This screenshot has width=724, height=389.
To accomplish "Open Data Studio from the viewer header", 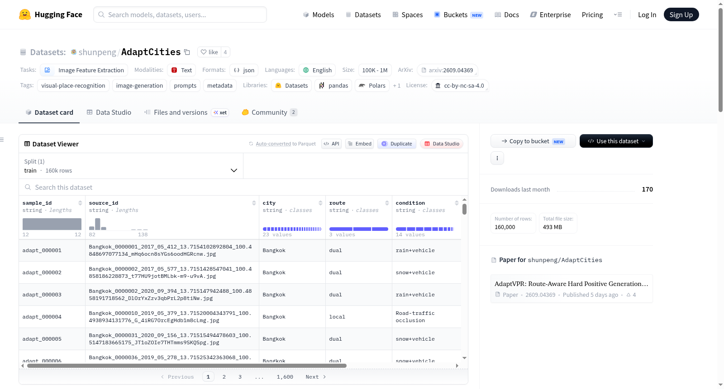I will [x=441, y=144].
